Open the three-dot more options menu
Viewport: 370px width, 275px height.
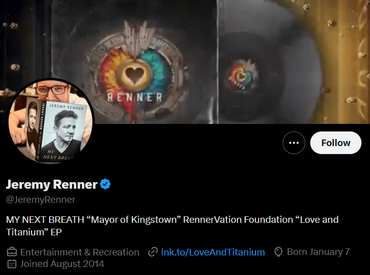pos(294,143)
